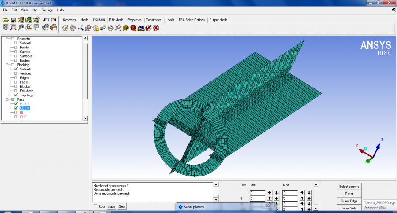Open the Mesh file dropdown icon
397x213 pixels.
pos(28,20)
